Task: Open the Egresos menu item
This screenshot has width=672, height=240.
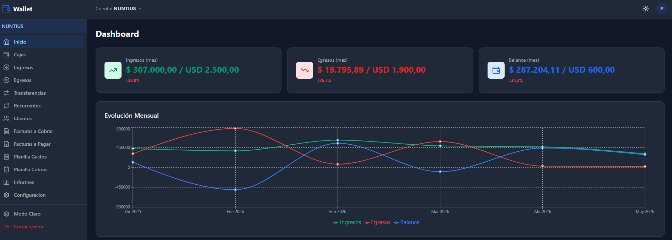Action: [x=42, y=80]
